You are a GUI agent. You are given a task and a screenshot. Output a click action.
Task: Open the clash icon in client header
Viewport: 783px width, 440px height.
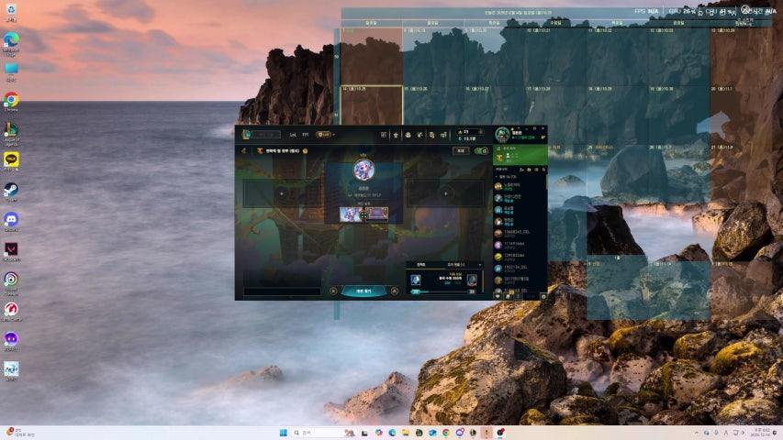click(x=419, y=135)
